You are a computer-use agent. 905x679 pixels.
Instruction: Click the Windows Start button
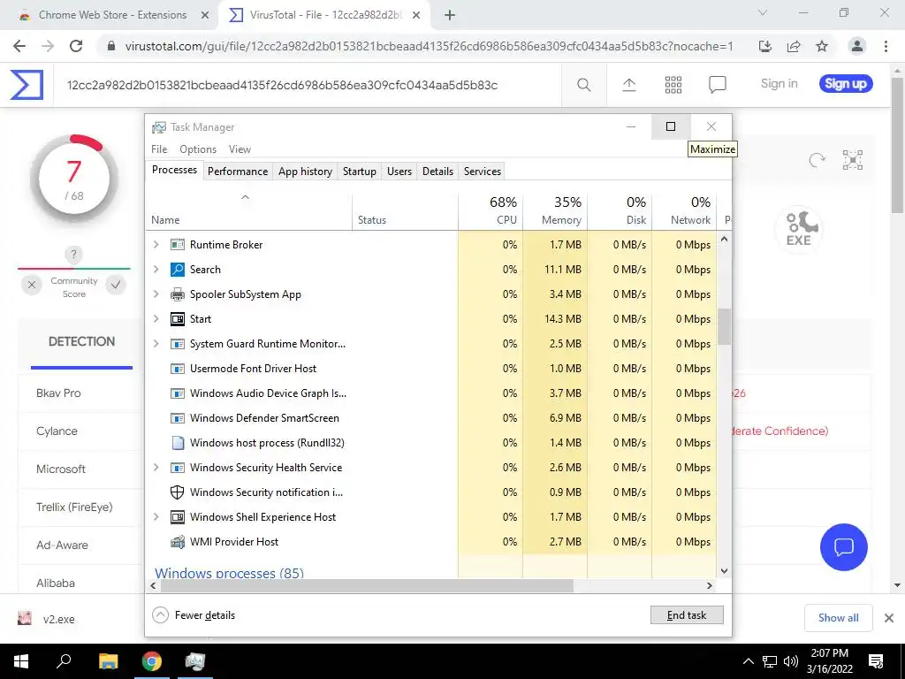pos(21,661)
